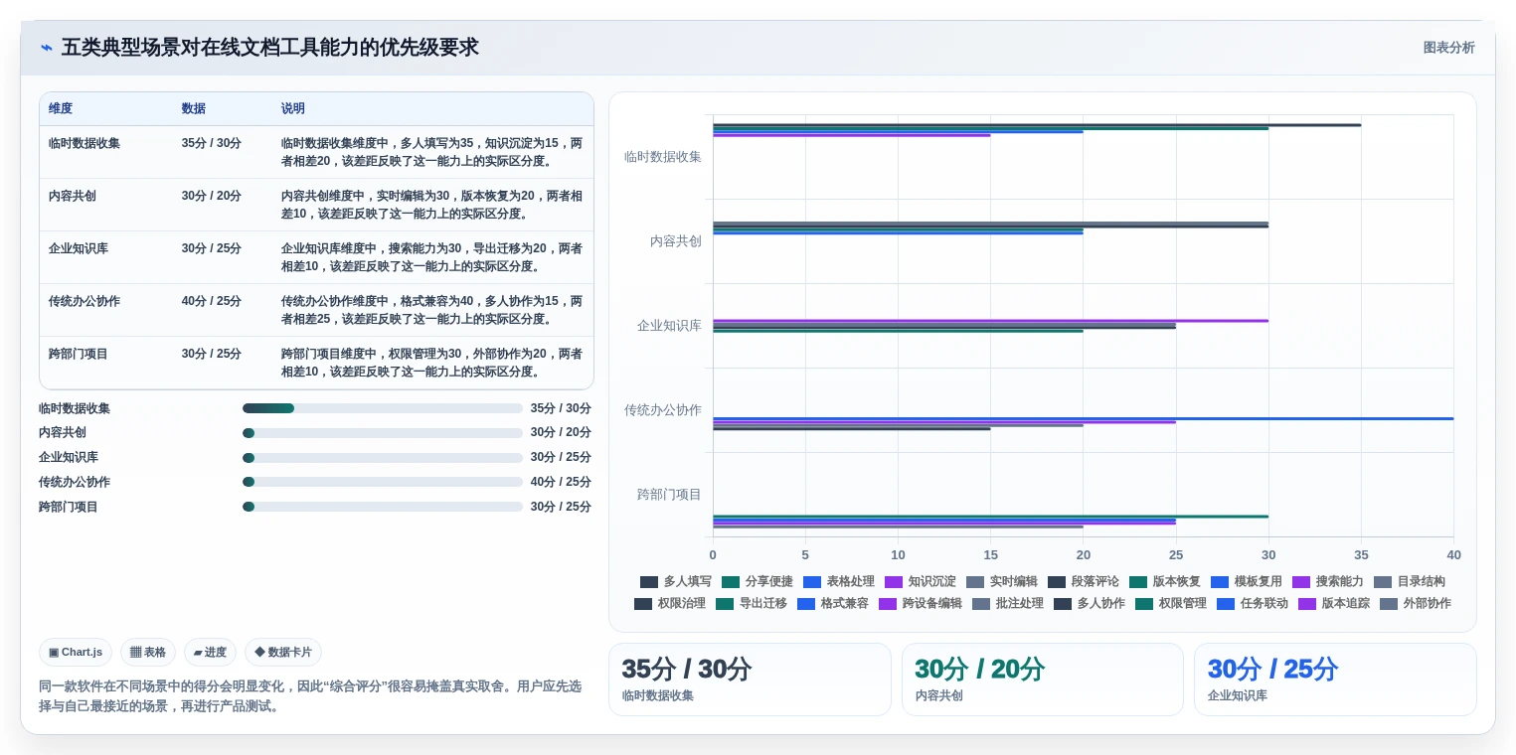Click the 图表分析 label in header
1516x755 pixels.
(x=1448, y=48)
